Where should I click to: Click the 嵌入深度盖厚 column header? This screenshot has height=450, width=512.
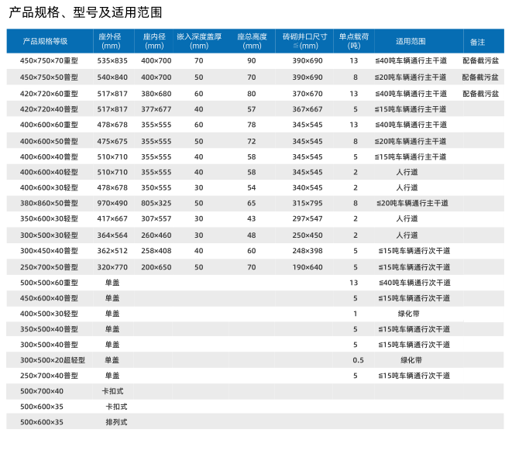pyautogui.click(x=199, y=41)
